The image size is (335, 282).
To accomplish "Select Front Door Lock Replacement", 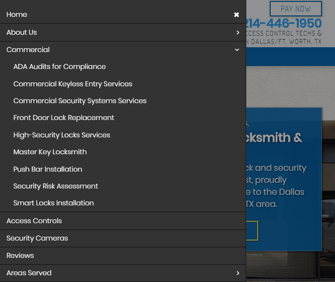I will click(63, 118).
